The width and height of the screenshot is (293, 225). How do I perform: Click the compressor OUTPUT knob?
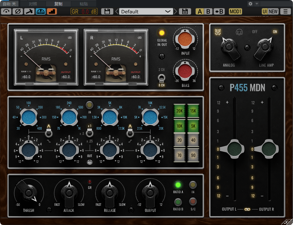pyautogui.click(x=150, y=193)
